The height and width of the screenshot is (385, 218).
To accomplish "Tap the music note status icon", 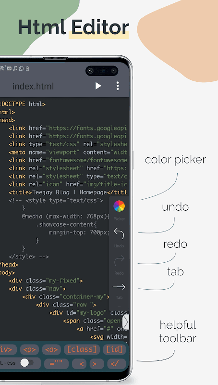I will (15, 68).
